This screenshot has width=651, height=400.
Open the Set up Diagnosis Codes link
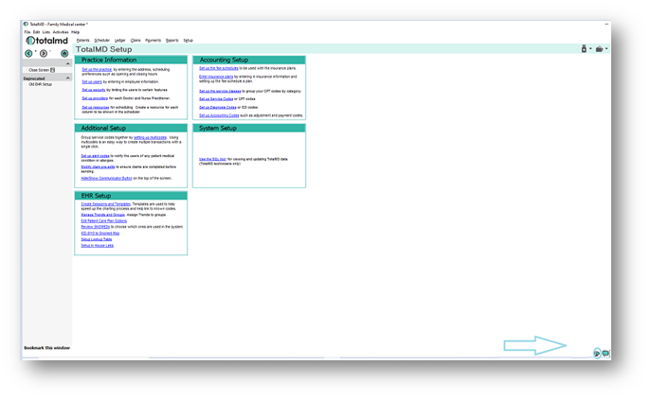218,108
